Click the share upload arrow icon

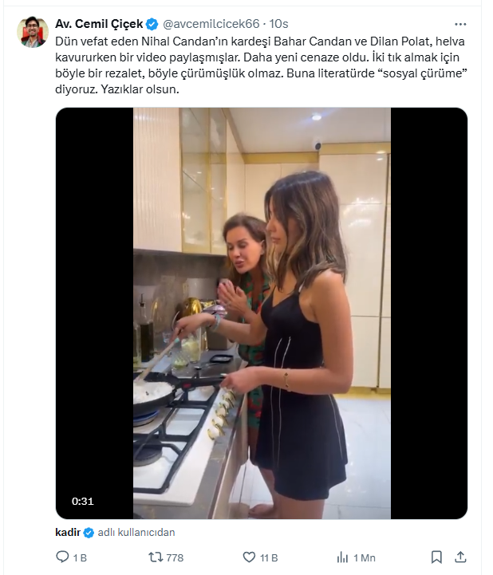[460, 557]
